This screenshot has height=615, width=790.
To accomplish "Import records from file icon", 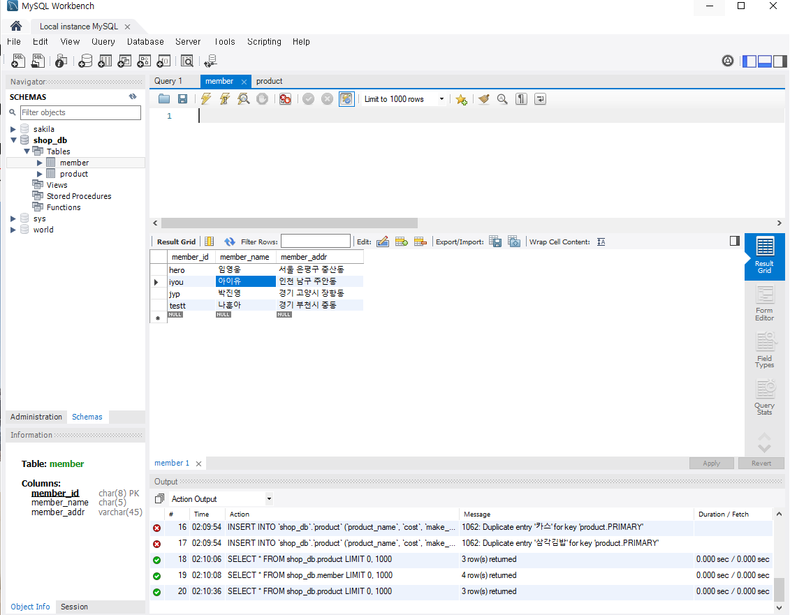I will 514,242.
